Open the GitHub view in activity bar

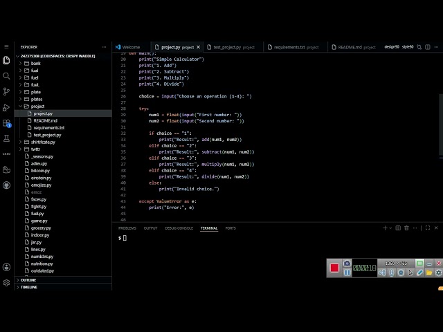click(x=6, y=185)
